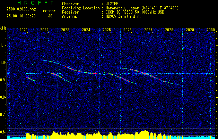Click the 2030 time marker

[211, 30]
